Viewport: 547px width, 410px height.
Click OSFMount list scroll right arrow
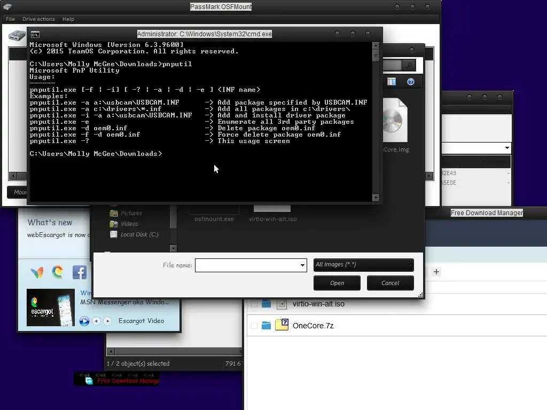click(429, 176)
